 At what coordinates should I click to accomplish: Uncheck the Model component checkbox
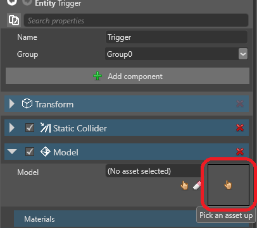(30, 152)
